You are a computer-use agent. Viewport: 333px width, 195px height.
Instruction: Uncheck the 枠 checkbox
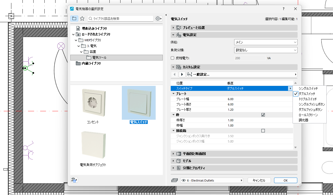[263, 115]
